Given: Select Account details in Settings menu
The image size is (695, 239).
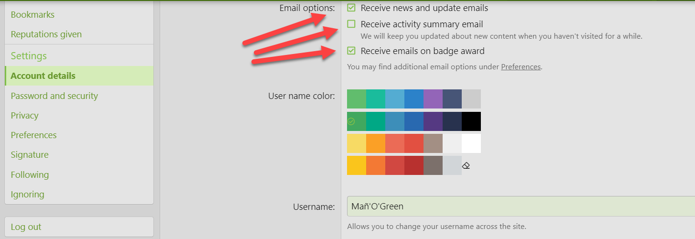Looking at the screenshot, I should click(43, 76).
